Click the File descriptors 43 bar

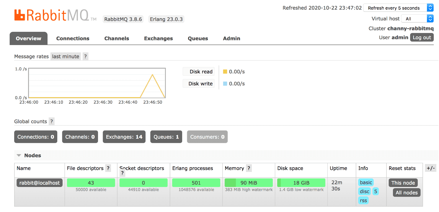coord(91,183)
